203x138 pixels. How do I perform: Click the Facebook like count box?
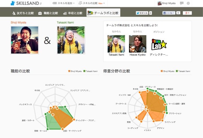point(178,13)
